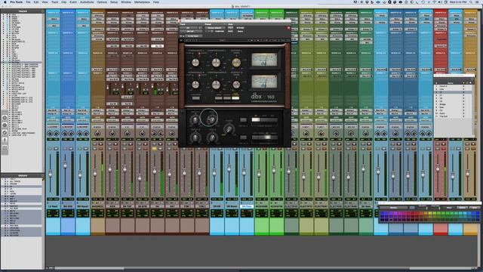Open the Groups list header menu icon
This screenshot has height=272, width=483.
42,176
